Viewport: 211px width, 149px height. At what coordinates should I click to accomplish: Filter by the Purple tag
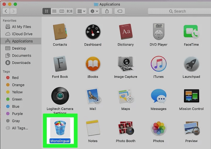[21, 114]
